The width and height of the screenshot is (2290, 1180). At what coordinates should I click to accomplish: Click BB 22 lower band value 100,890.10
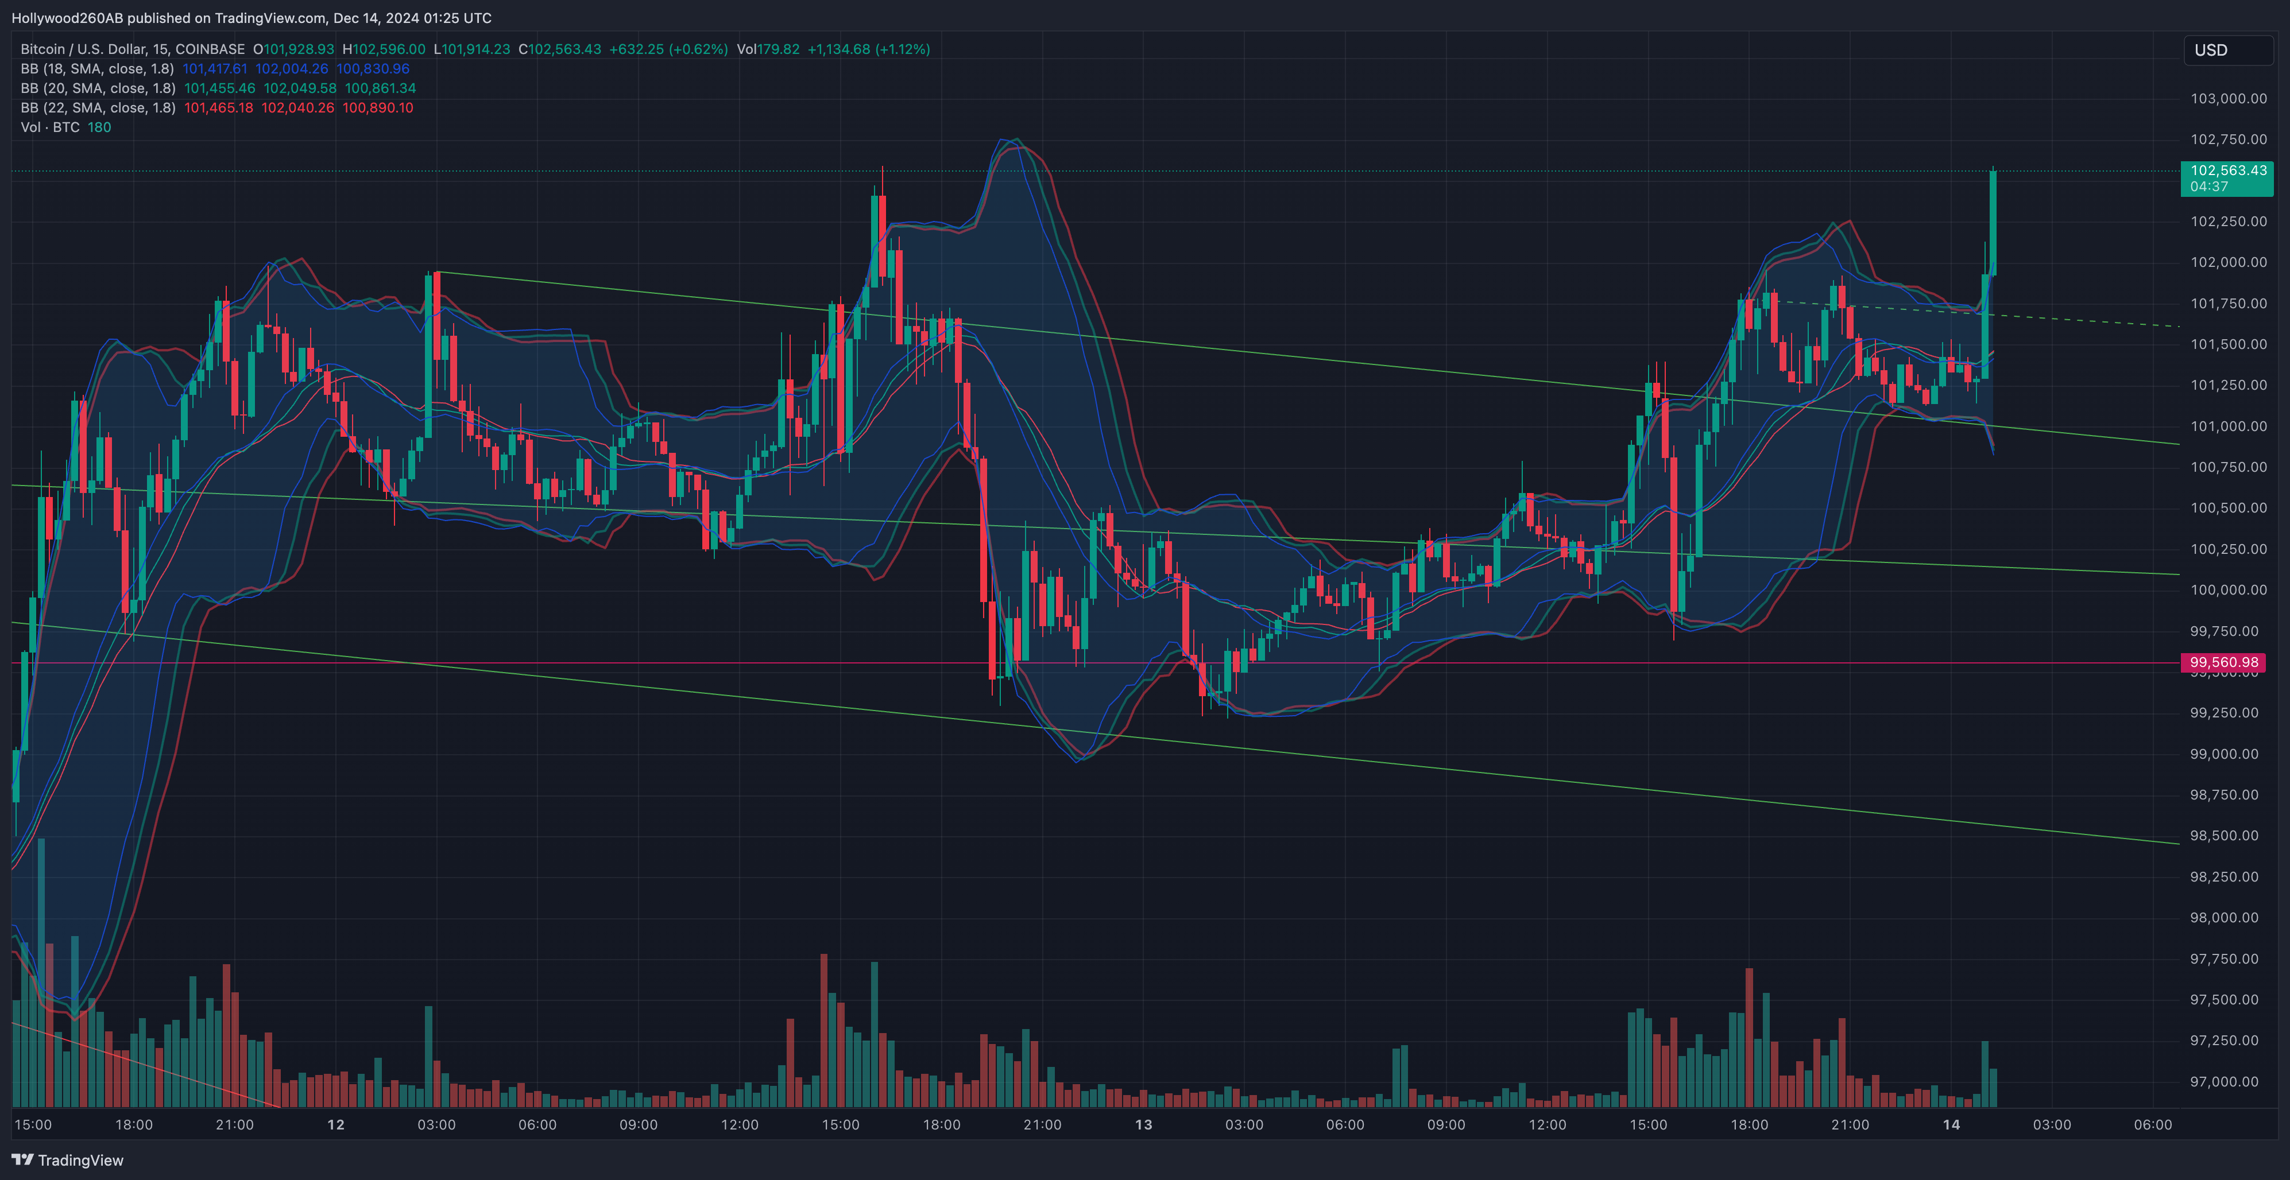(x=378, y=107)
